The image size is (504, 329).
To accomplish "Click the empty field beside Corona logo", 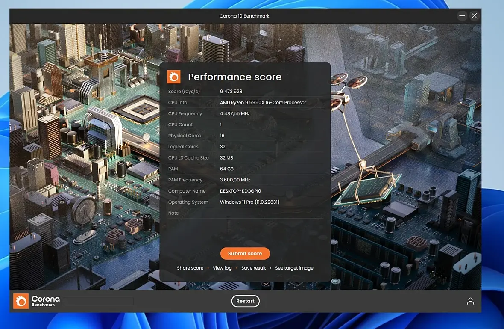I will (x=98, y=301).
